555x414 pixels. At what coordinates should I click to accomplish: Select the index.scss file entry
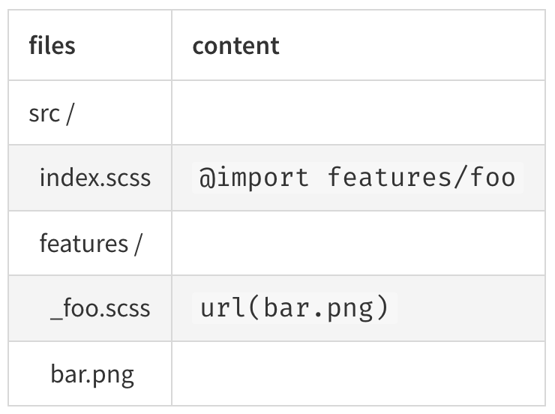94,178
